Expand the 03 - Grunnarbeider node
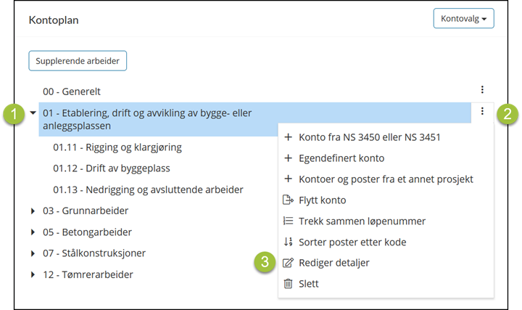The width and height of the screenshot is (522, 310). [33, 211]
